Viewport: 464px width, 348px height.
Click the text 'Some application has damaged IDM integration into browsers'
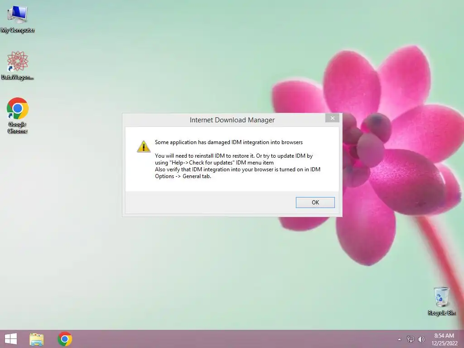[x=229, y=142]
